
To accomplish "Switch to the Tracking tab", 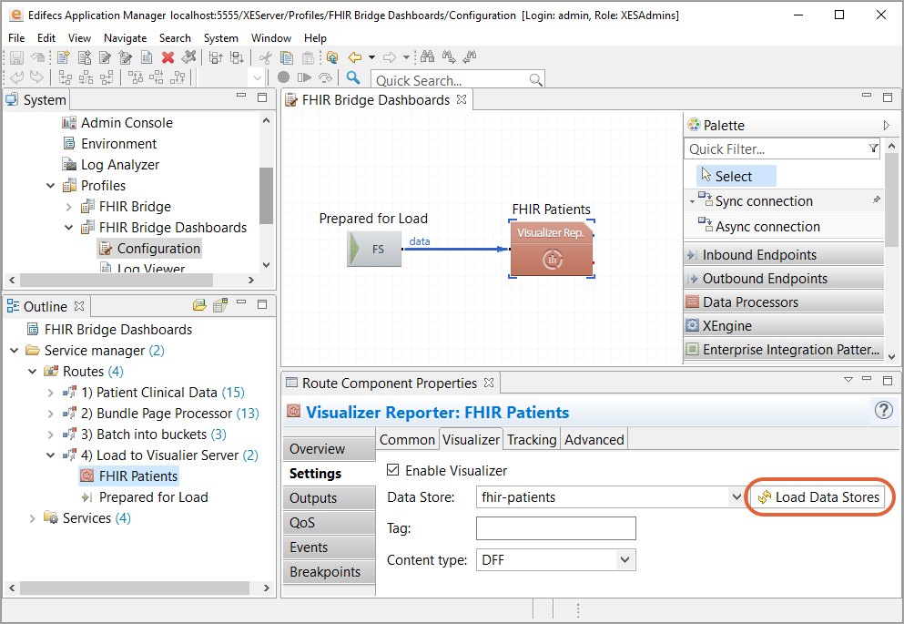I will 532,439.
